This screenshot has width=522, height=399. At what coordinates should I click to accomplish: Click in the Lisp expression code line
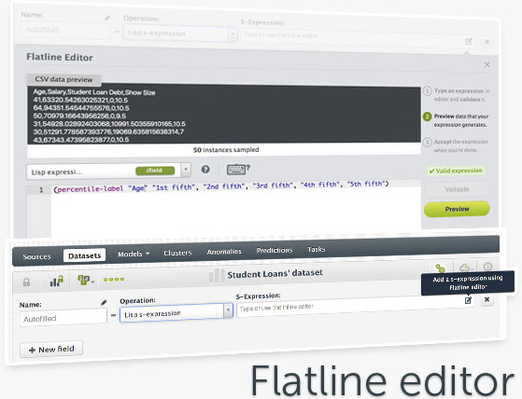pos(220,186)
